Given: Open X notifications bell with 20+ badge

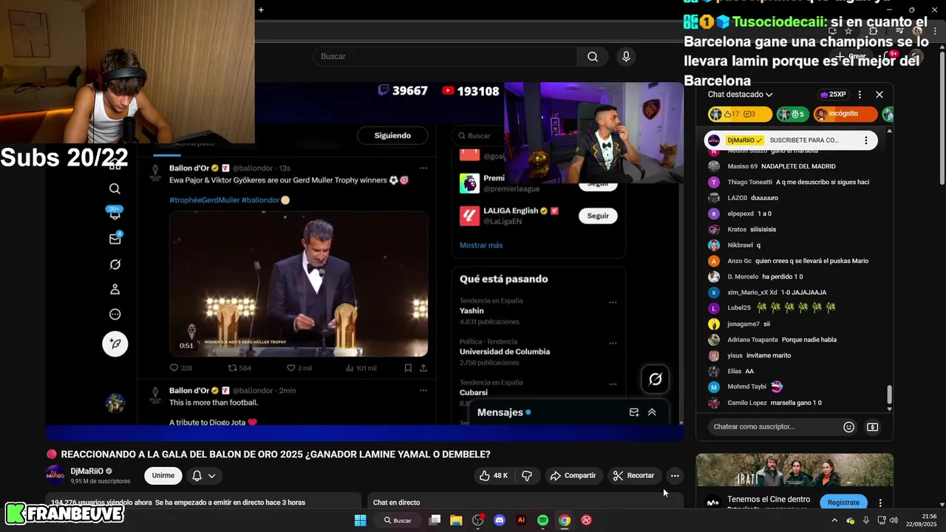Looking at the screenshot, I should [115, 214].
